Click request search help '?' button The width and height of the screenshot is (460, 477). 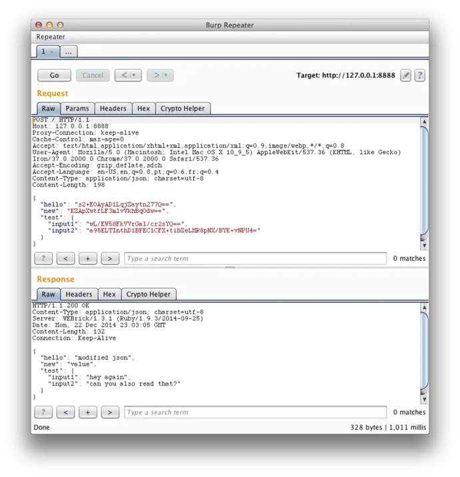tap(43, 258)
